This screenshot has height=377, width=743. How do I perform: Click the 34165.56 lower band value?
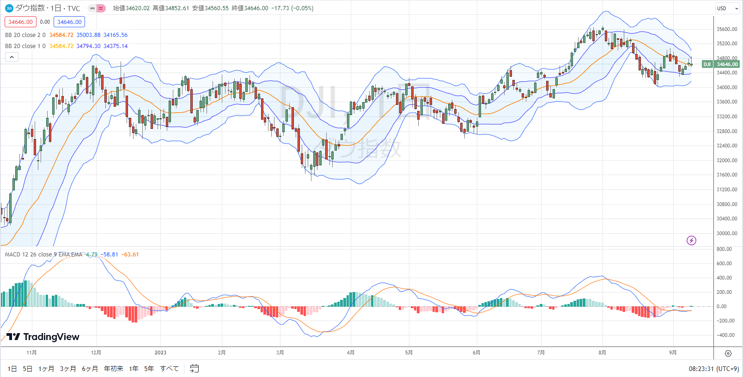point(116,35)
